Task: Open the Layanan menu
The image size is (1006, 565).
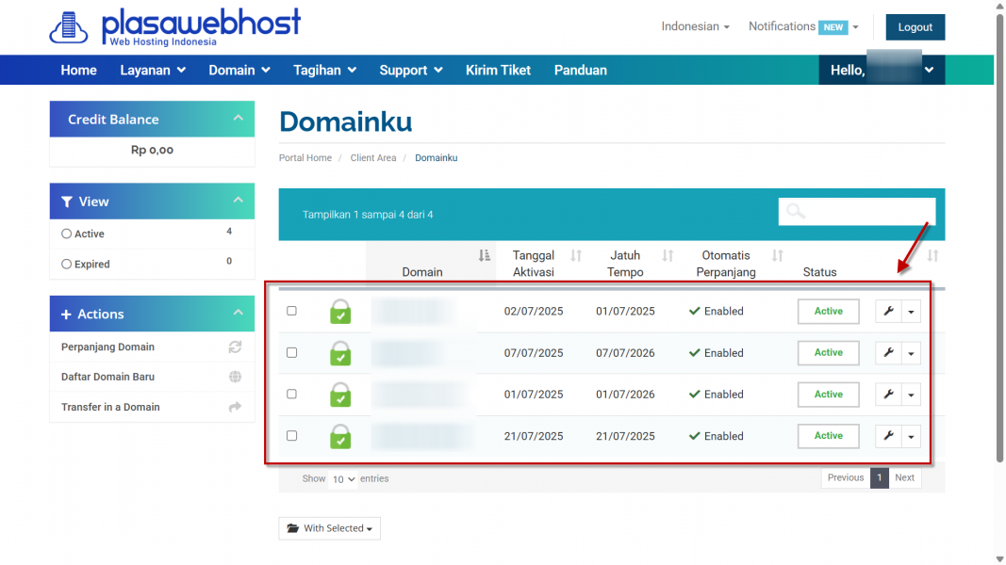Action: coord(153,70)
